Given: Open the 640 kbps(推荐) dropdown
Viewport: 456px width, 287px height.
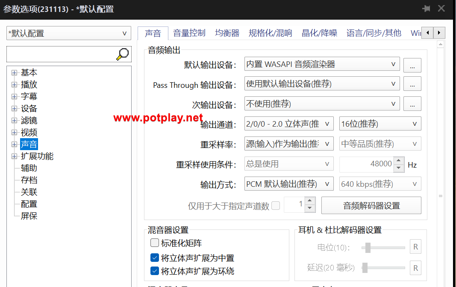Looking at the screenshot, I should [x=380, y=184].
